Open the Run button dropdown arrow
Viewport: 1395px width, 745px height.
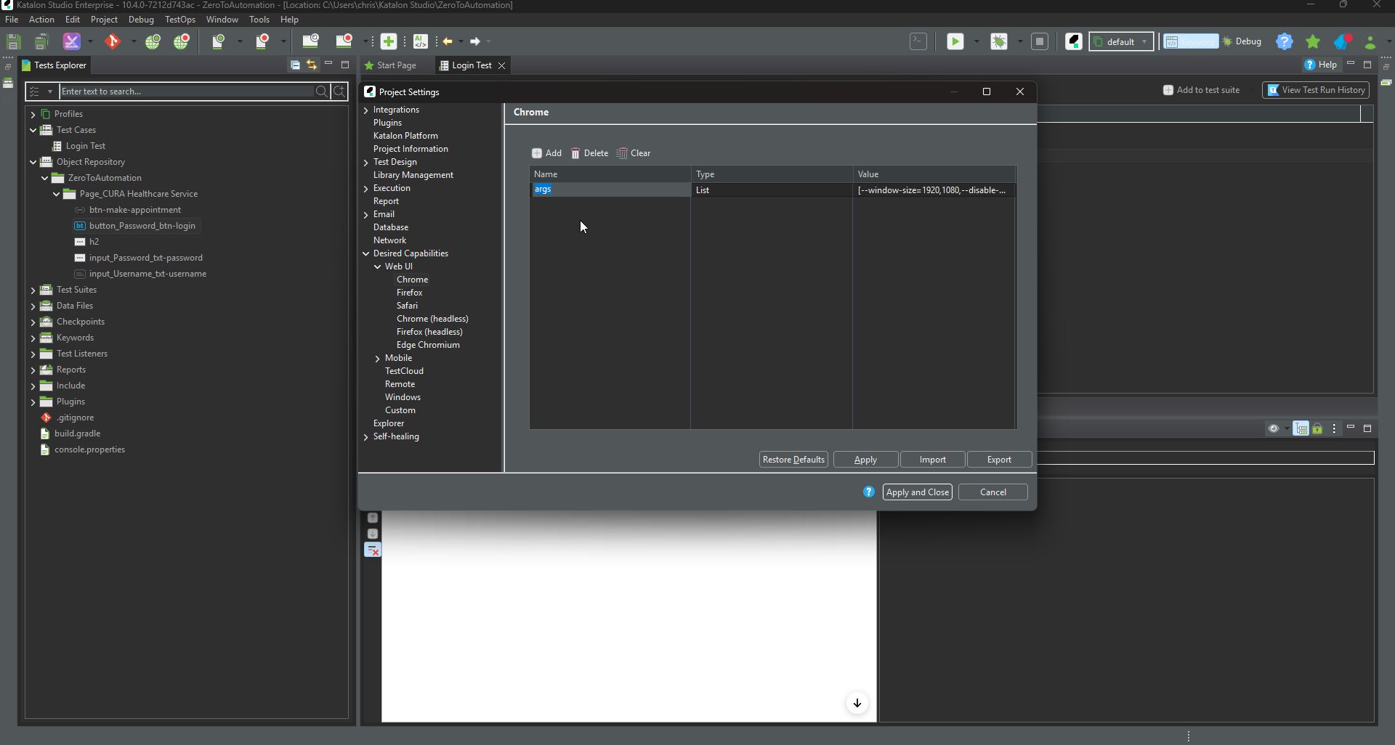click(x=976, y=41)
